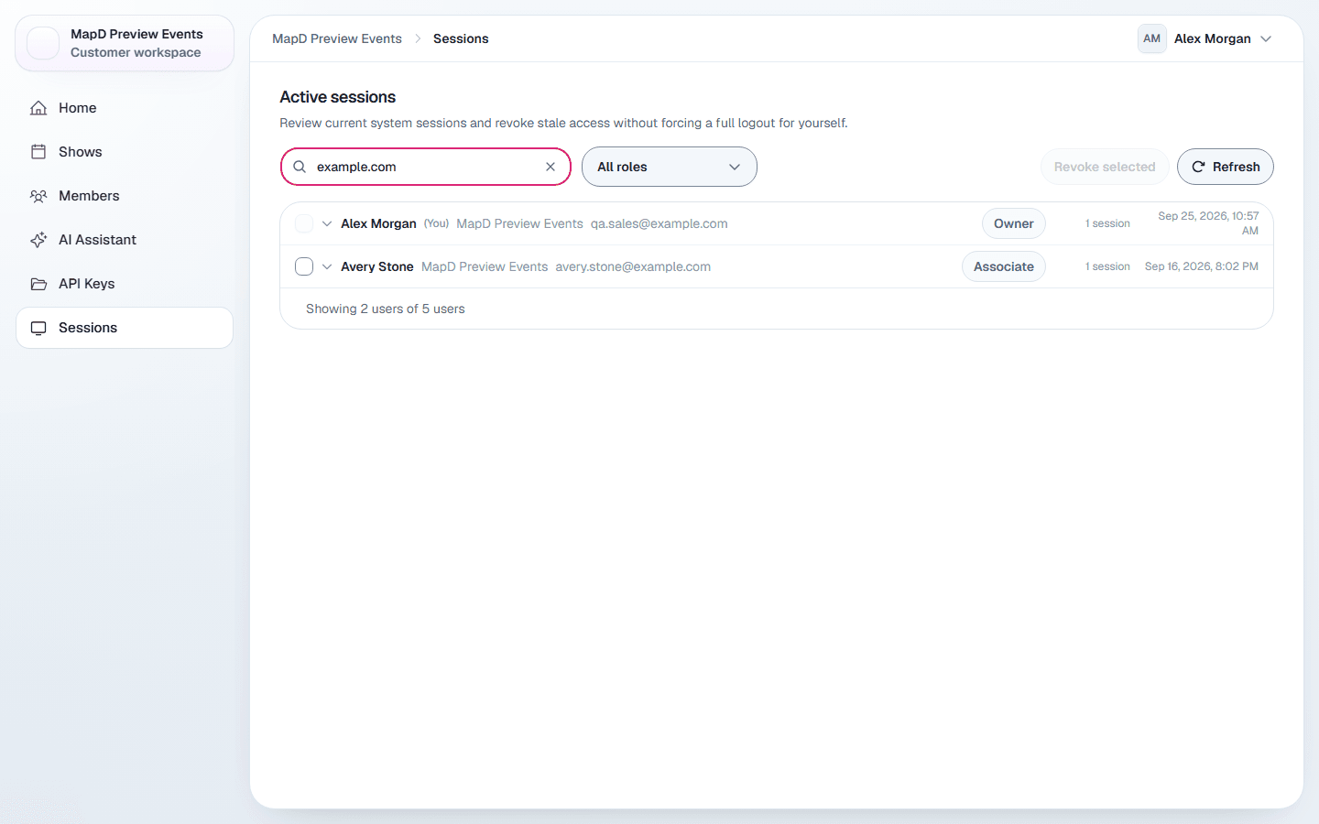Click the Sessions monitor icon

pyautogui.click(x=38, y=328)
